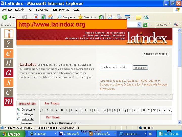Click the '?' help sidebar tile

tap(9, 44)
